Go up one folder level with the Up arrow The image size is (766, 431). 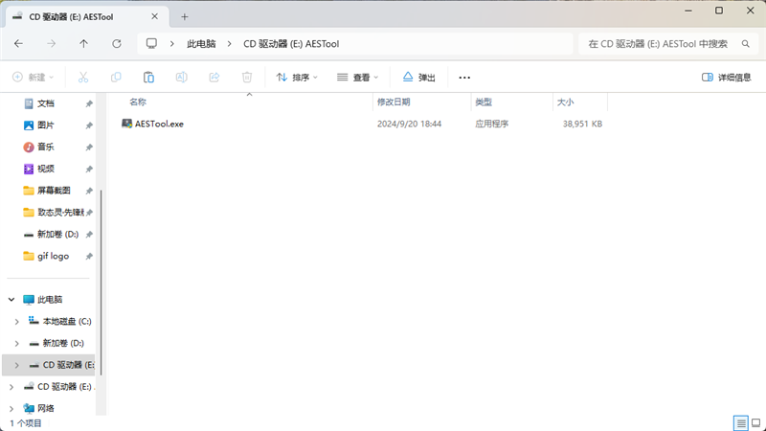[83, 44]
